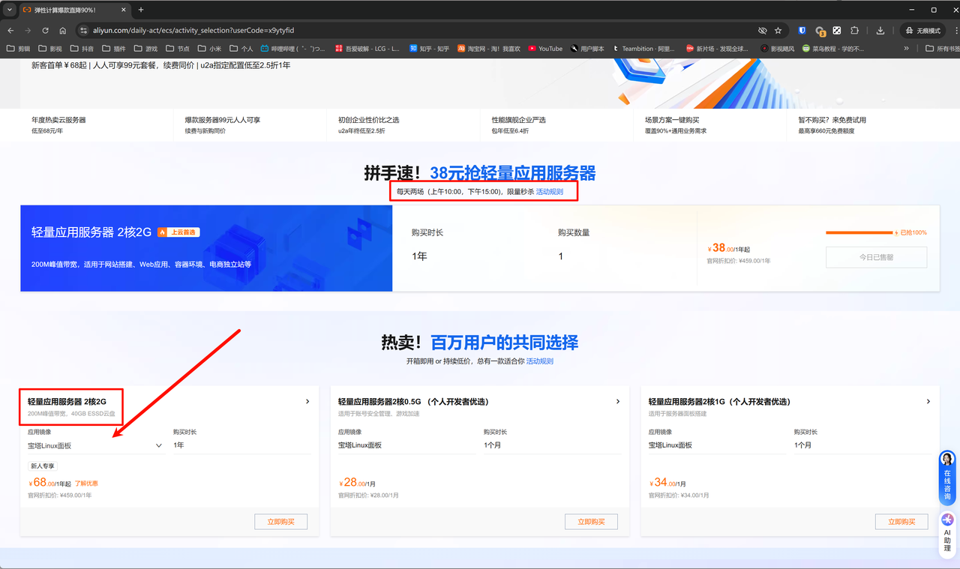
Task: Open the 节点 bookmark folder
Action: click(x=178, y=49)
